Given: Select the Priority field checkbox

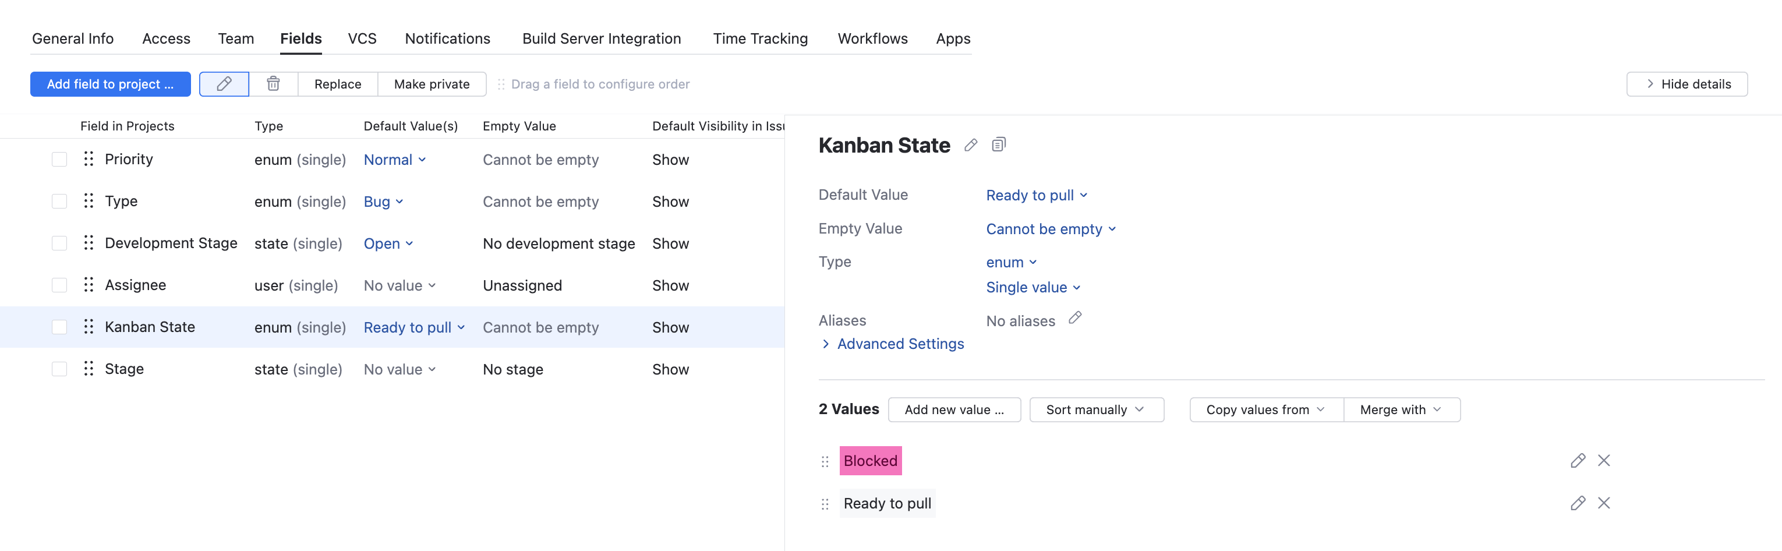Looking at the screenshot, I should [59, 159].
